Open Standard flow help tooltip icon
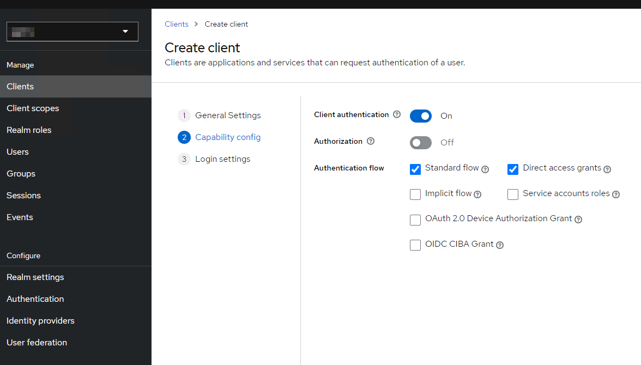 coord(485,169)
